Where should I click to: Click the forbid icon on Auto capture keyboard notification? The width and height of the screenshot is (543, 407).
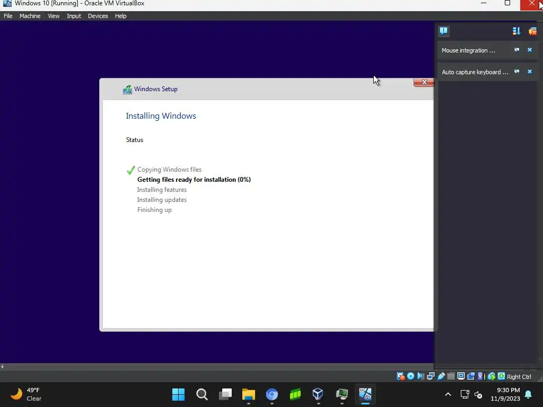tap(516, 72)
